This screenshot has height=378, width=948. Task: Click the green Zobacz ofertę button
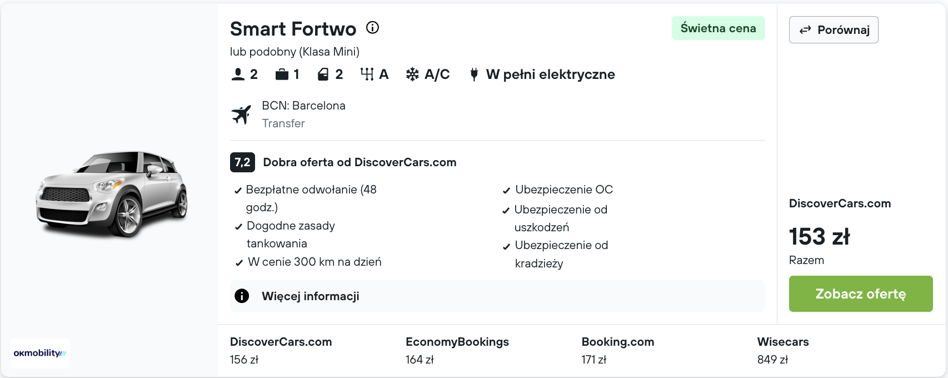click(x=861, y=294)
